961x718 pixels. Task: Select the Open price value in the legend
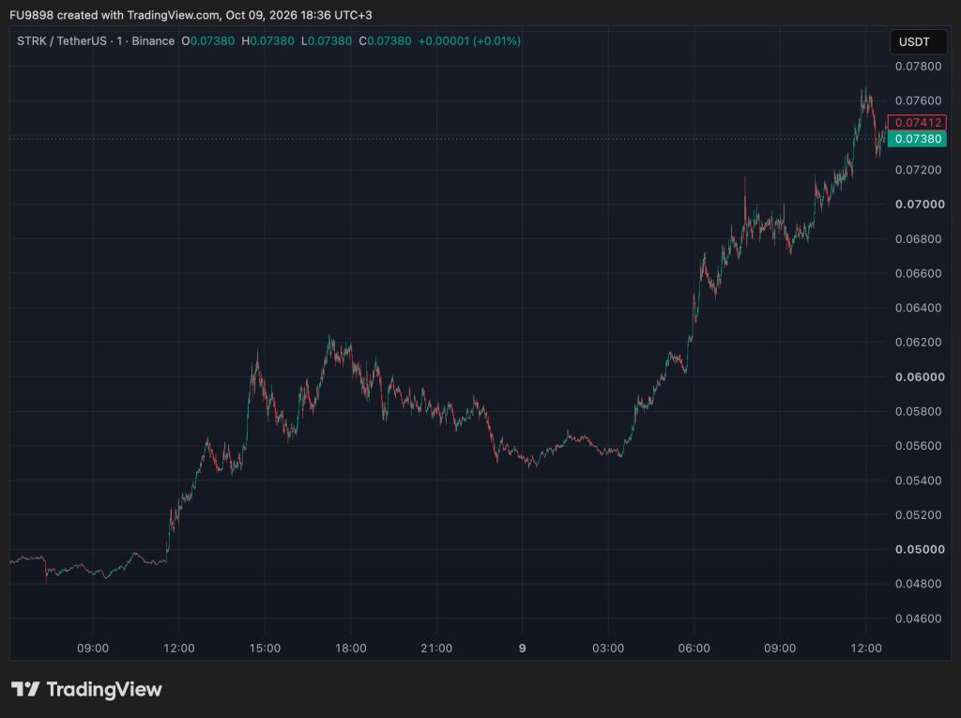coord(212,41)
